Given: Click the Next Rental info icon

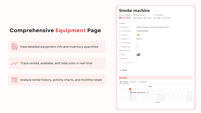Looking at the screenshot, I should tap(164, 15).
